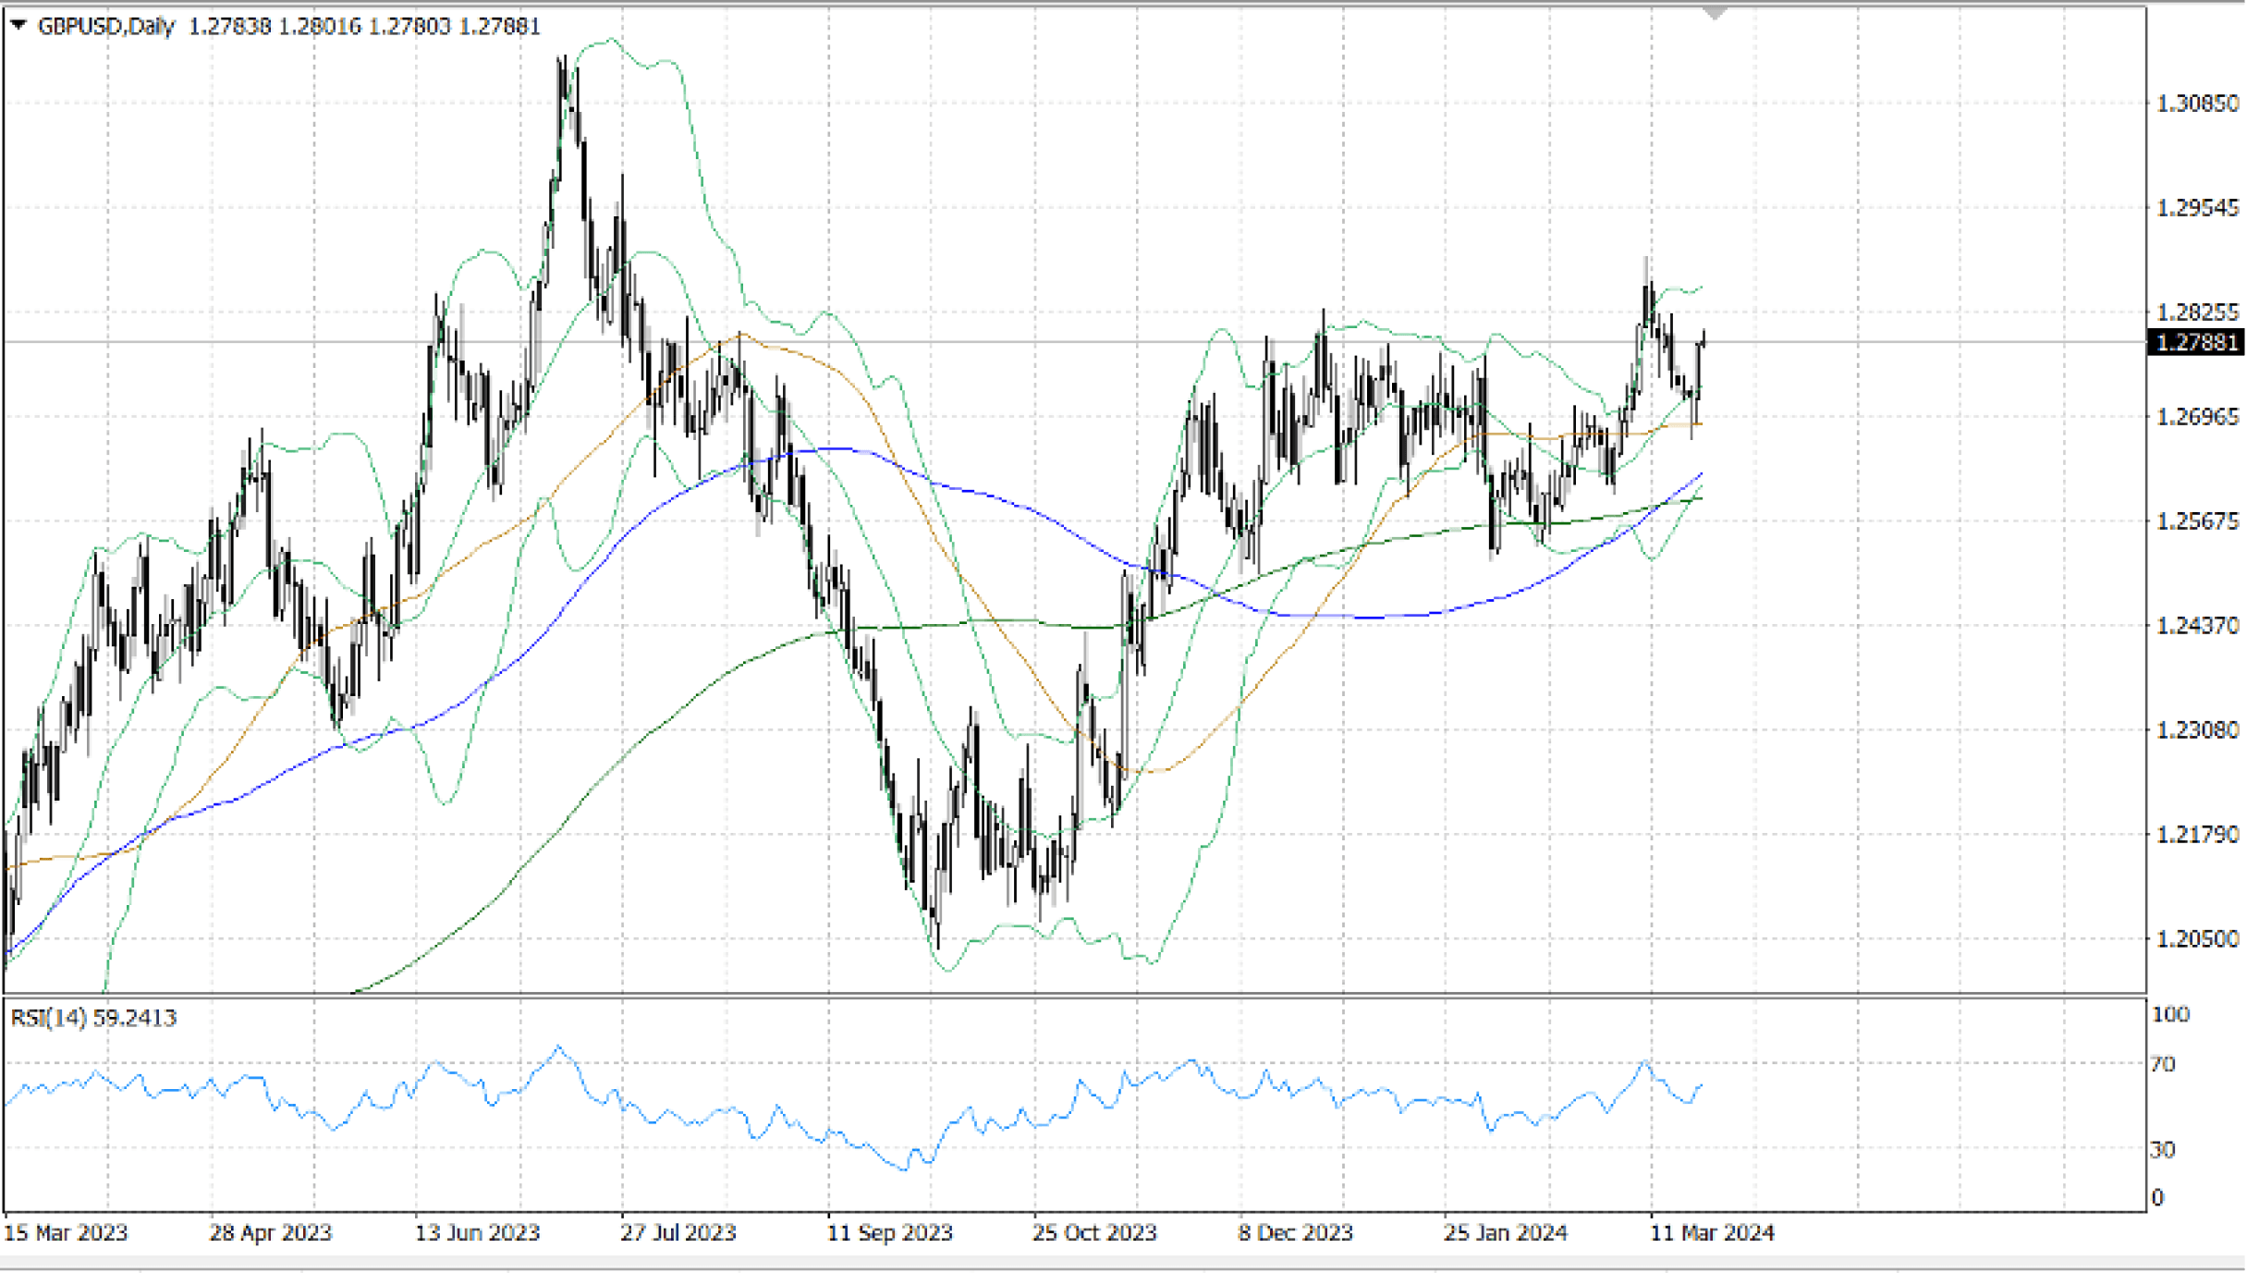The width and height of the screenshot is (2247, 1273).
Task: Click the 1.29545 price scale label
Action: [2197, 208]
